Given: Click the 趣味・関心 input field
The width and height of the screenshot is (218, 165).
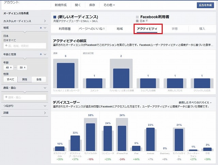Looking at the screenshot, I should (25, 97).
